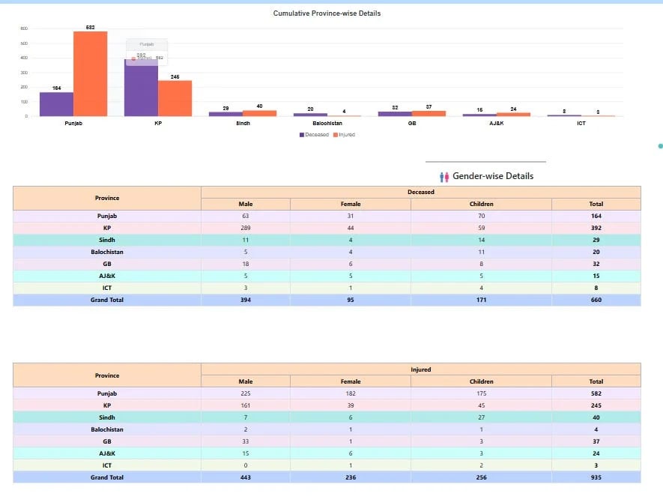Image resolution: width=663 pixels, height=496 pixels.
Task: Click the male/female gender icon beside Gender-wise Details
Action: [x=443, y=176]
